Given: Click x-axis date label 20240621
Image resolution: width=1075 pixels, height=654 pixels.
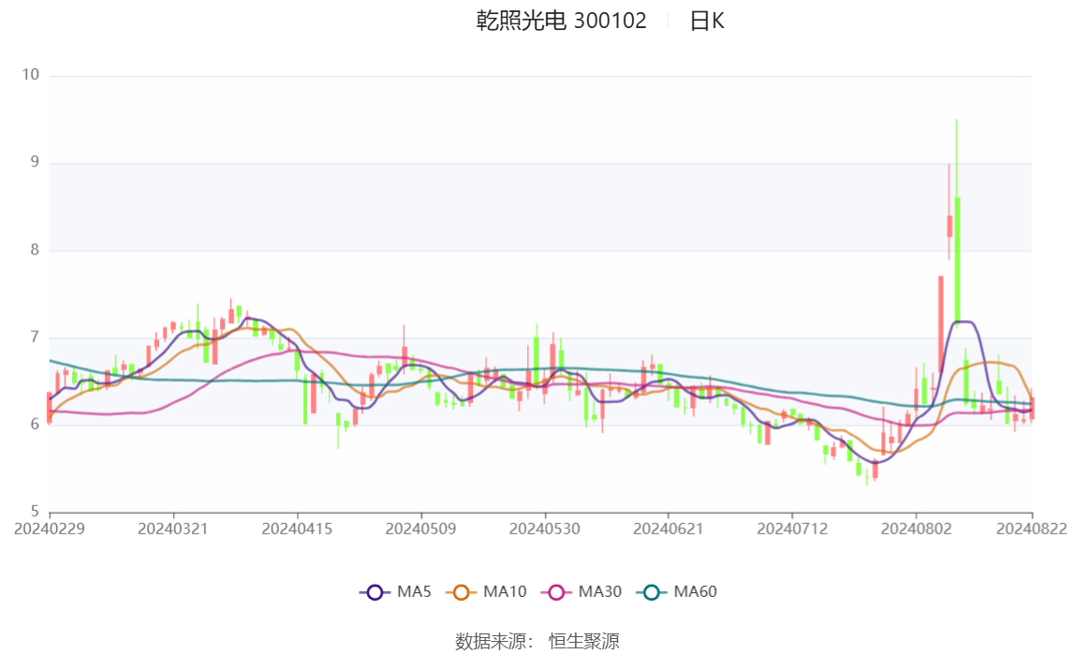Looking at the screenshot, I should coord(668,529).
